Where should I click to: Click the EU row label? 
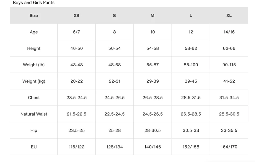click(34, 147)
